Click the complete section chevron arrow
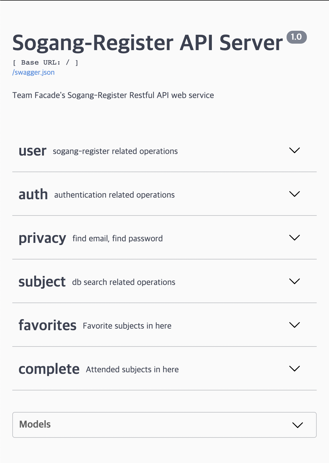 (295, 369)
